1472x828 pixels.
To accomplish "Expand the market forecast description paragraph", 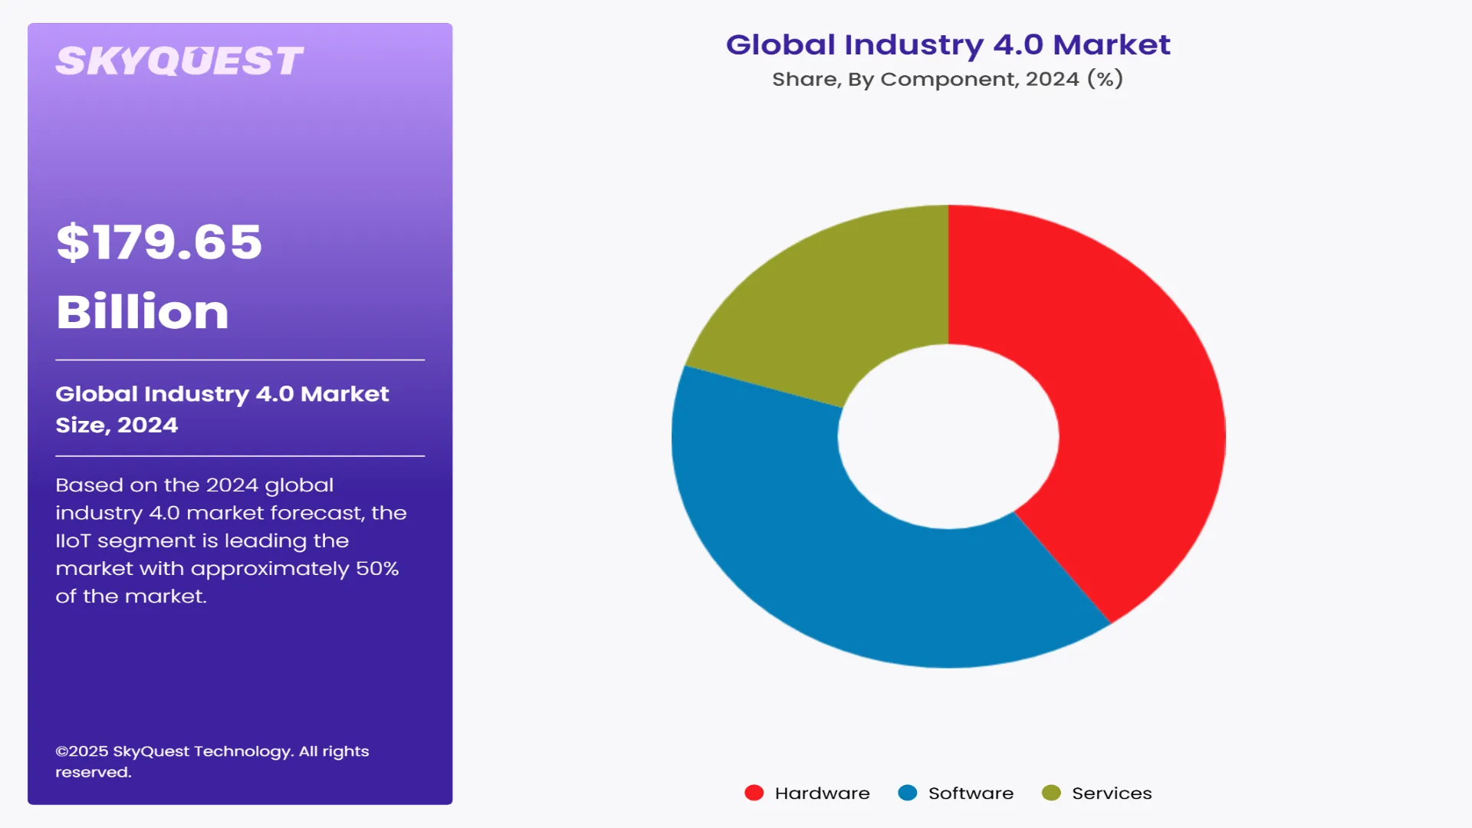I will tap(230, 540).
